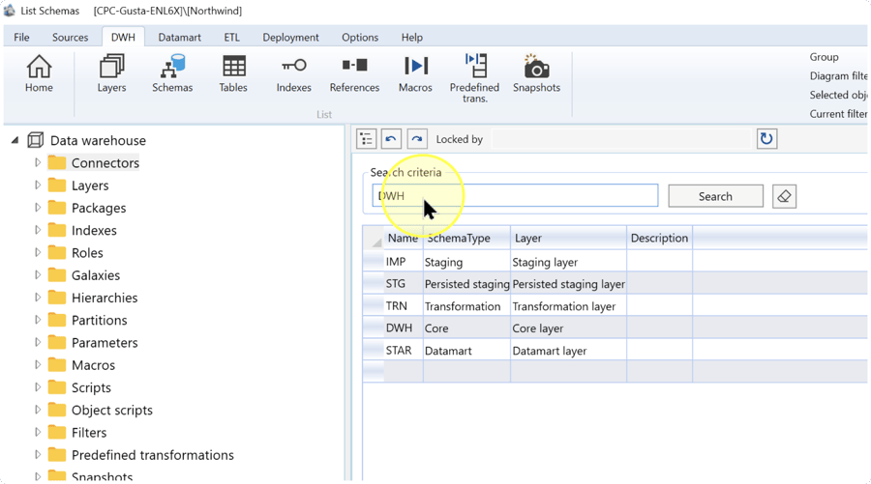Click the grid select-all corner cell
This screenshot has width=871, height=484.
point(374,238)
